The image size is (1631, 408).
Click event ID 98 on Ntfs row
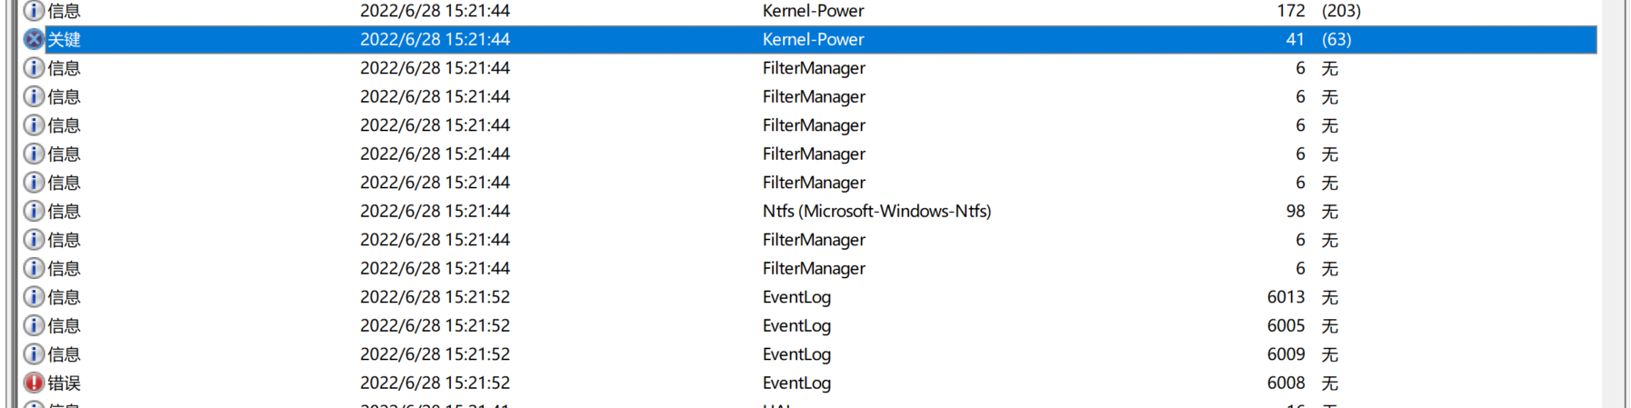pyautogui.click(x=1296, y=211)
